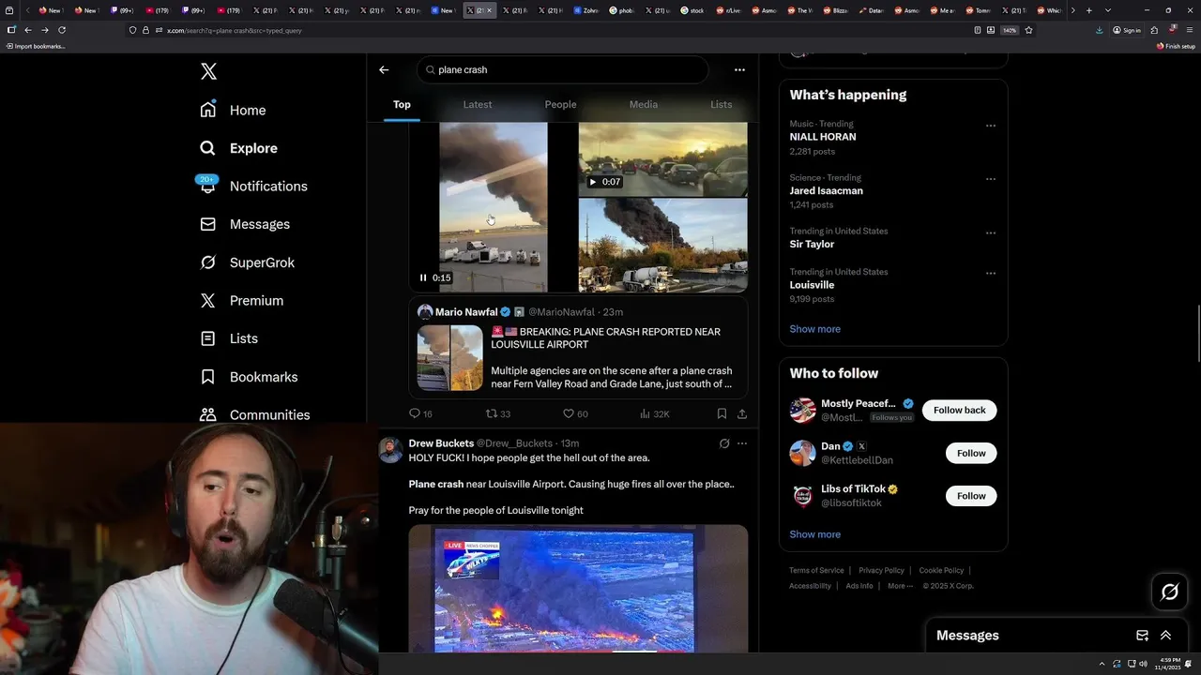
Task: Open options for Sir Taylor trend
Action: (x=990, y=232)
